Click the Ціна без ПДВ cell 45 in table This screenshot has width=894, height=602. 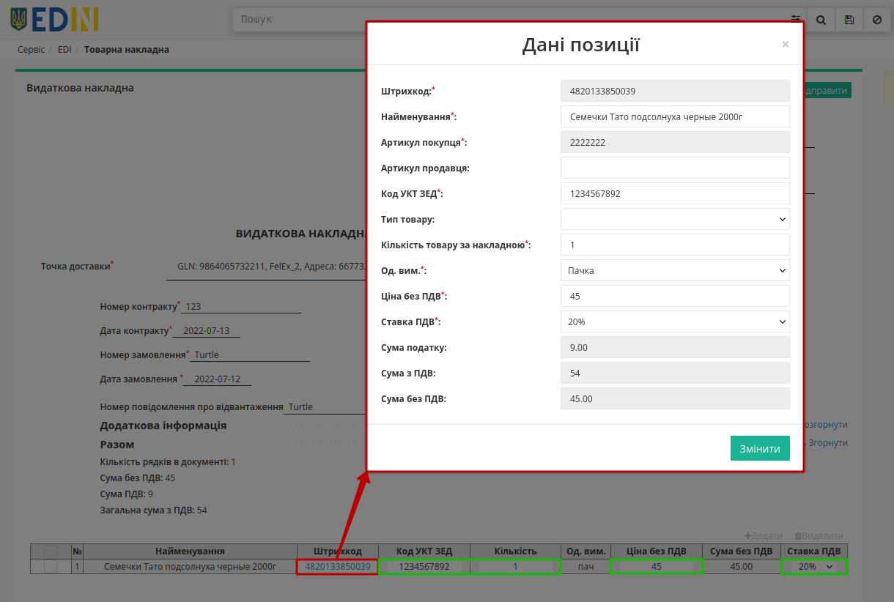pos(657,567)
